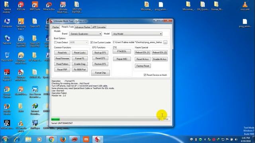Open the Network desktop icon
The height and width of the screenshot is (143, 255).
click(x=7, y=40)
